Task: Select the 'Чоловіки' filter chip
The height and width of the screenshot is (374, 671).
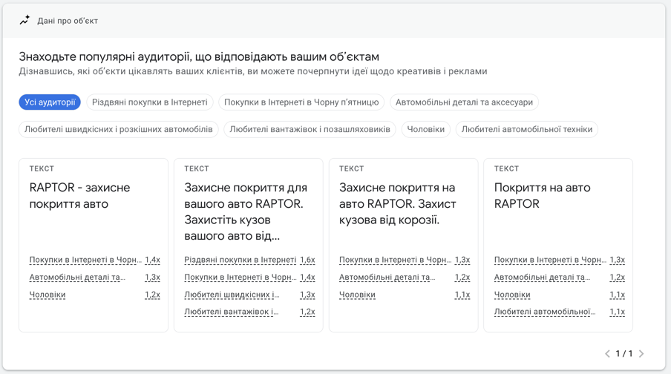Action: [425, 129]
